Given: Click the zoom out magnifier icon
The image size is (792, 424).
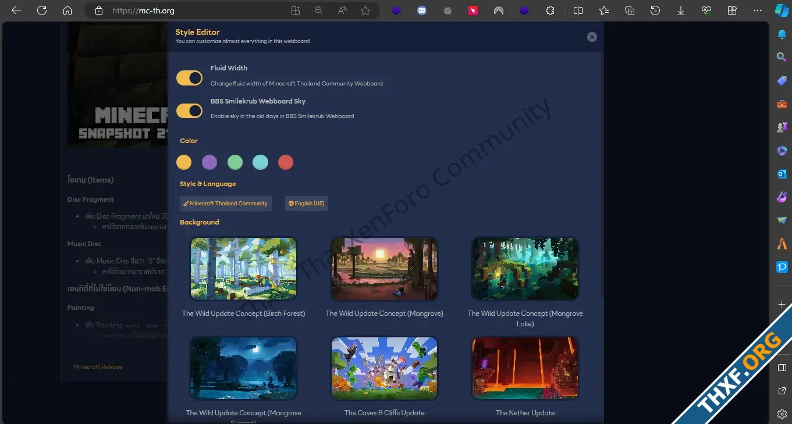Looking at the screenshot, I should [318, 10].
